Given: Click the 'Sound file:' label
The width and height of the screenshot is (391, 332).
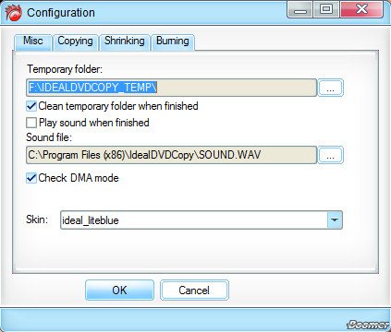Looking at the screenshot, I should tap(49, 137).
